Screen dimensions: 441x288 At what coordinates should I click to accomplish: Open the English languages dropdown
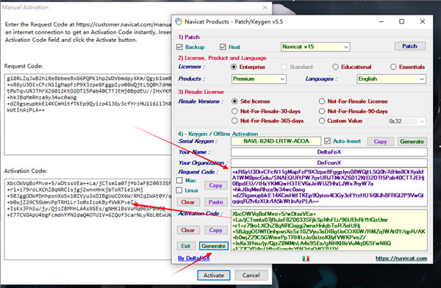[x=391, y=79]
